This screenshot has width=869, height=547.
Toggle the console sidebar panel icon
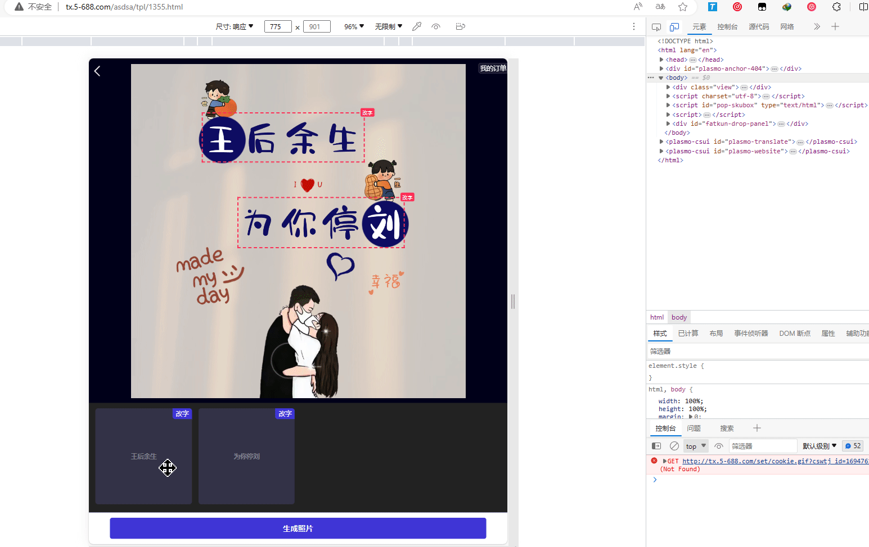[x=656, y=446]
